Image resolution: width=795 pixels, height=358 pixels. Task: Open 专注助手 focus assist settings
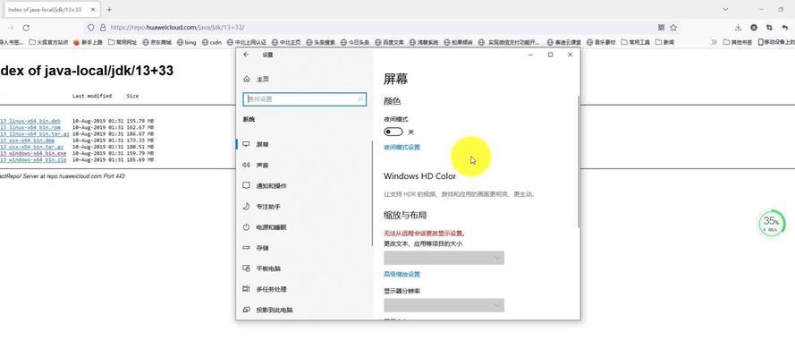(x=304, y=207)
